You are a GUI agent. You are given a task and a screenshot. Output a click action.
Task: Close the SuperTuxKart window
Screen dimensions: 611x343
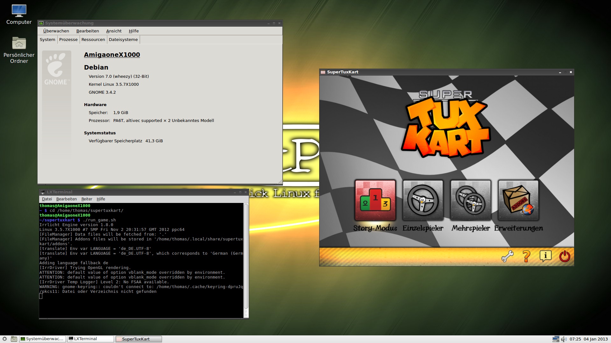(571, 72)
